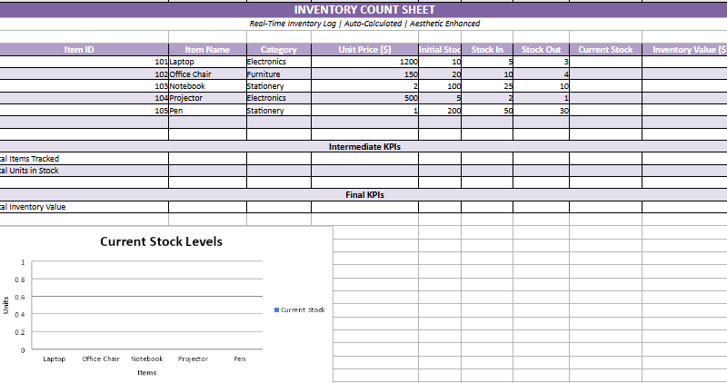
Task: Click the 0.6 value on chart axis
Action: click(x=19, y=298)
